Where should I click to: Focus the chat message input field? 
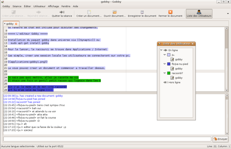click(x=107, y=139)
